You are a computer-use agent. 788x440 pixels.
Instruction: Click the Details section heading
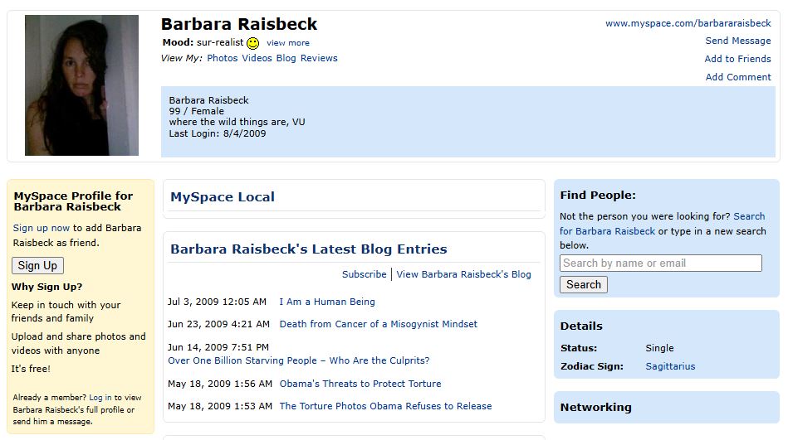click(x=581, y=326)
